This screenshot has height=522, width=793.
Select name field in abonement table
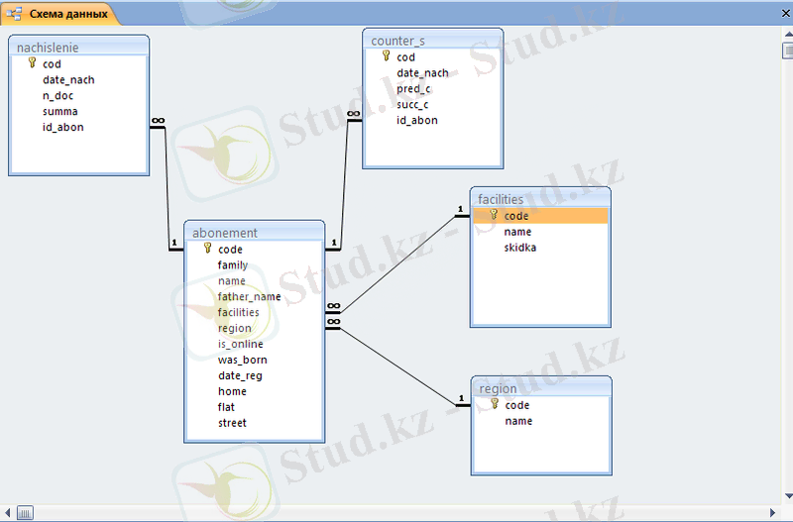232,280
